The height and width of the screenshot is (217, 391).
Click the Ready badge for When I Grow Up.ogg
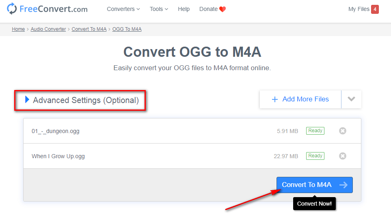click(x=315, y=156)
